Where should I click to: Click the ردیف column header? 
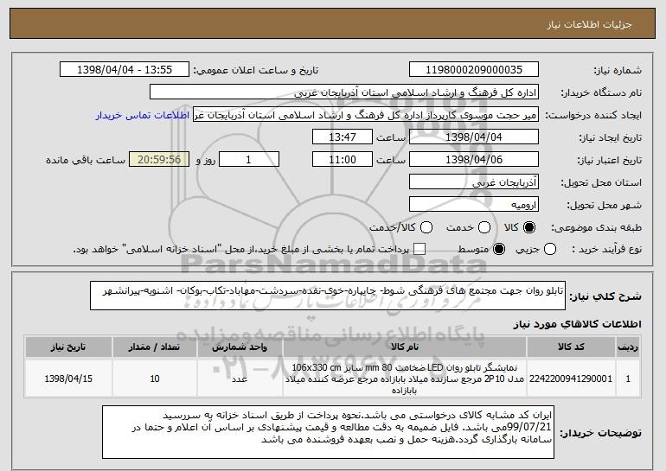[x=628, y=347]
